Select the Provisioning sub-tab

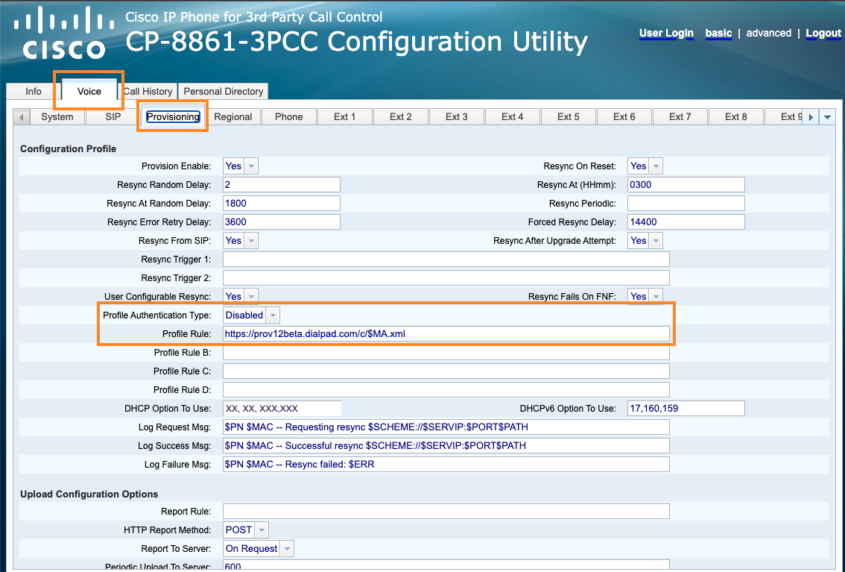pos(173,117)
